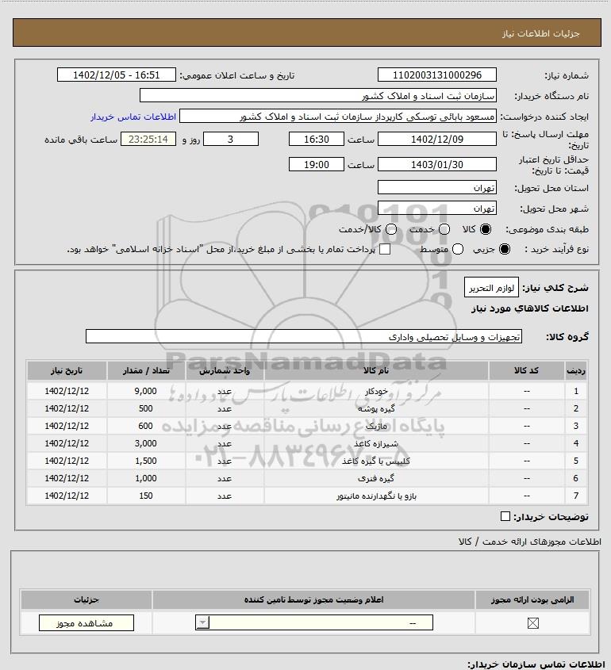Click the ایجاد کننده درخواست field

[338, 117]
